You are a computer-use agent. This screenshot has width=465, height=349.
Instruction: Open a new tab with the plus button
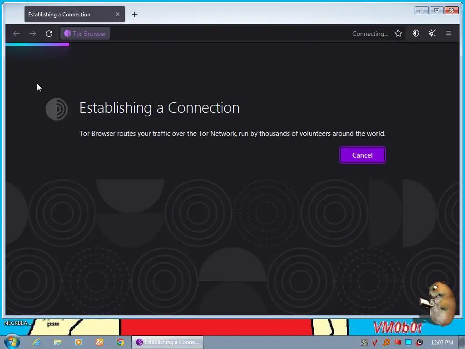tap(134, 14)
